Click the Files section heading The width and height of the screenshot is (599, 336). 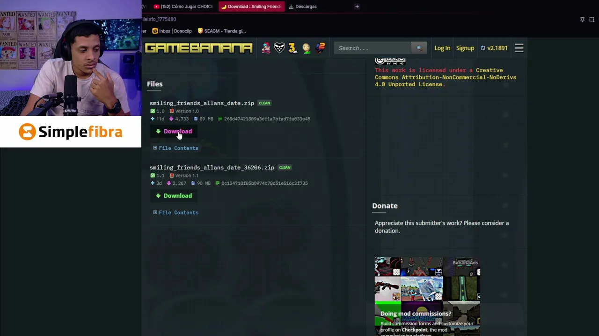(154, 84)
